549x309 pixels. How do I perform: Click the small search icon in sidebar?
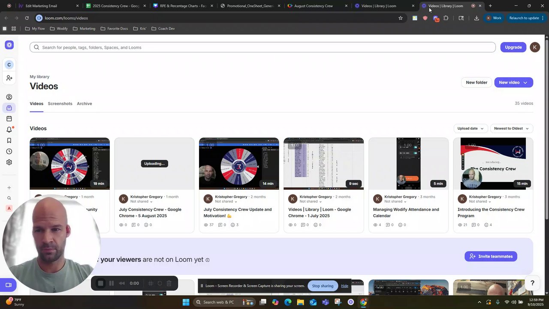point(9,198)
